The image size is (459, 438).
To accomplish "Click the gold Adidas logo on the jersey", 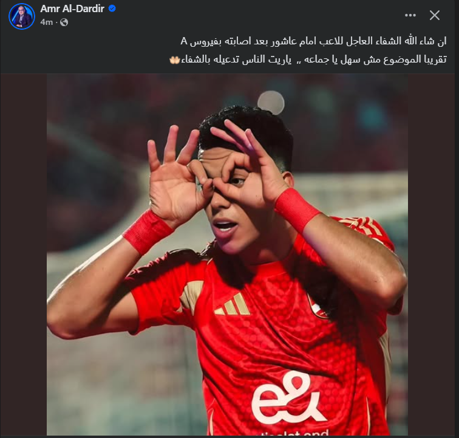I will point(233,305).
